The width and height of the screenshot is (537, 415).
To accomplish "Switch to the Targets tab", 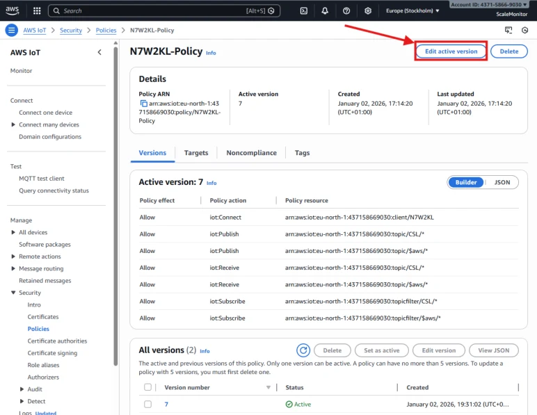I will (196, 153).
